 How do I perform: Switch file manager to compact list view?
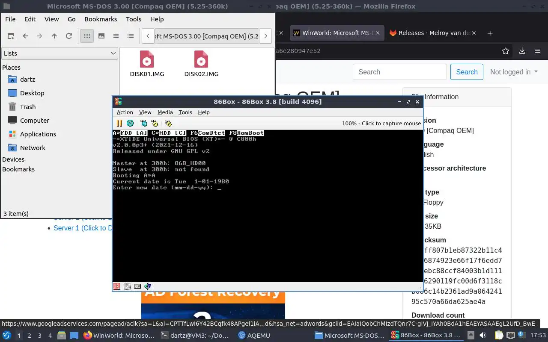pyautogui.click(x=116, y=36)
